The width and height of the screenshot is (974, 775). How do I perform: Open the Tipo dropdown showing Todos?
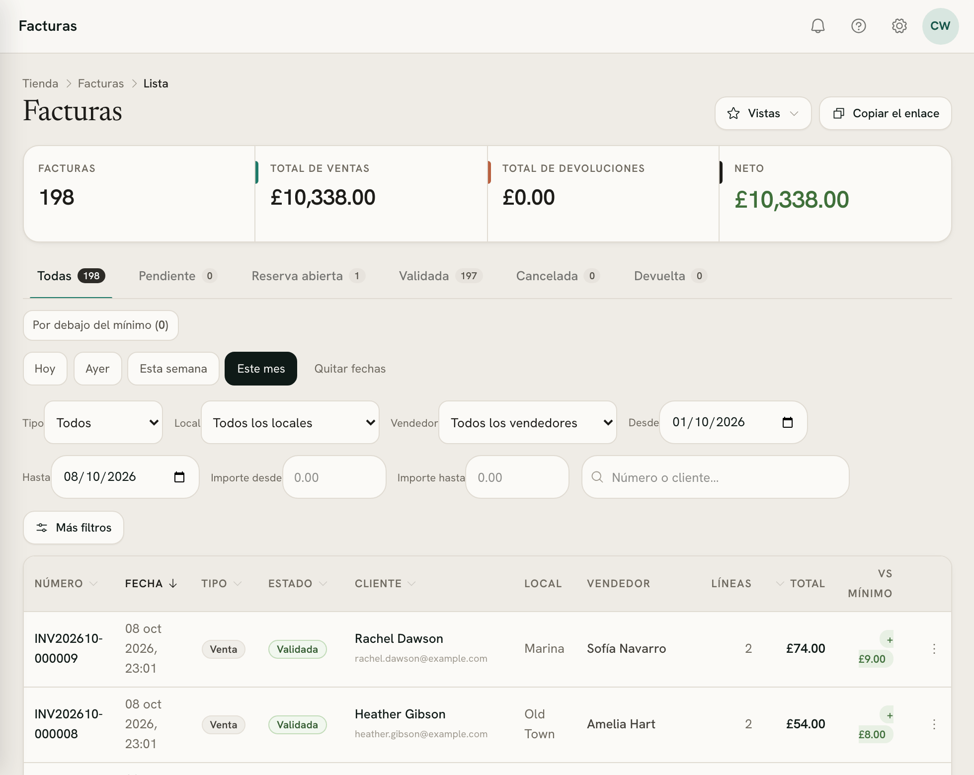click(103, 422)
